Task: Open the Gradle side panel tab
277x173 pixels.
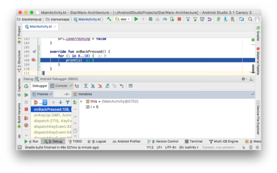Action: 258,34
